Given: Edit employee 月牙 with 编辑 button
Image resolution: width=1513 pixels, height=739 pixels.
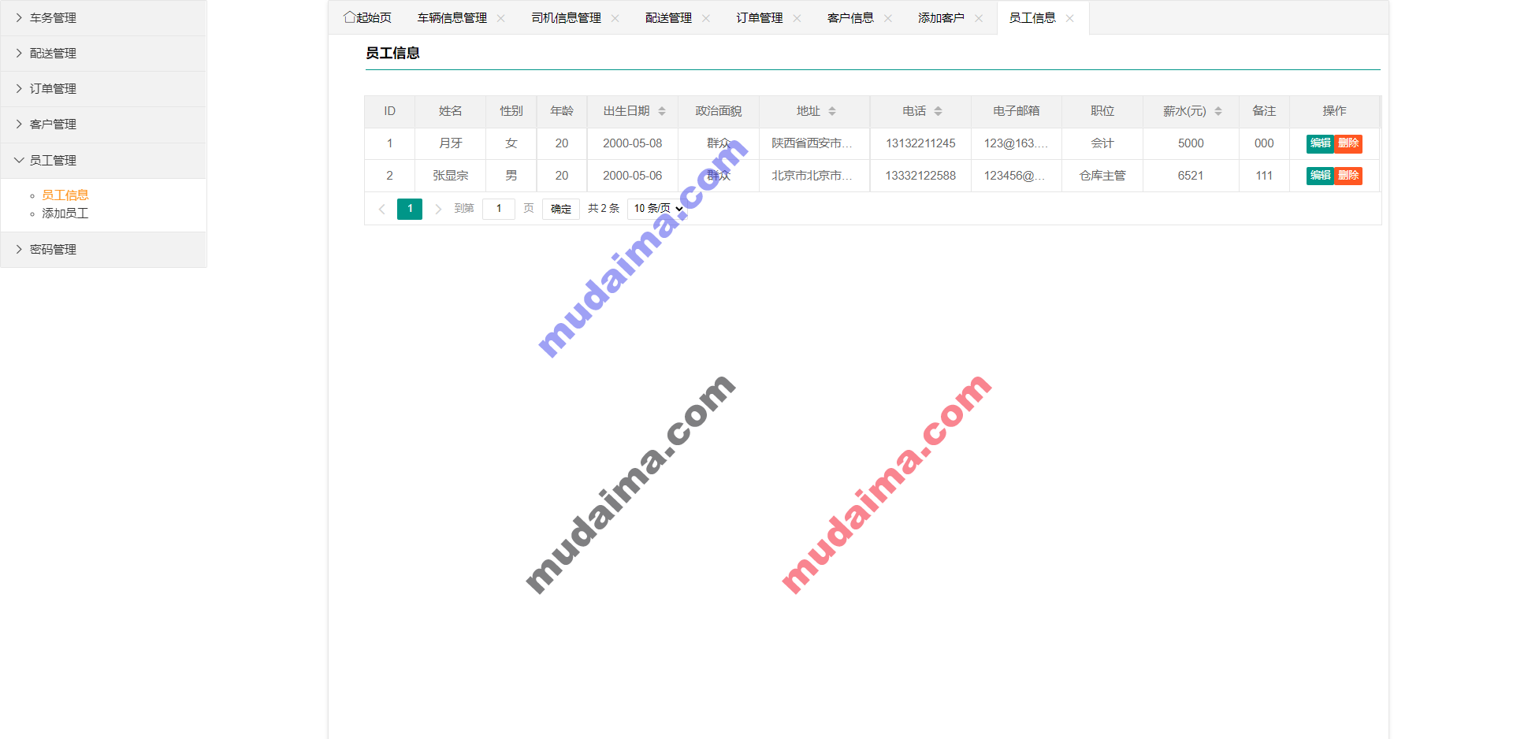Looking at the screenshot, I should (1321, 143).
